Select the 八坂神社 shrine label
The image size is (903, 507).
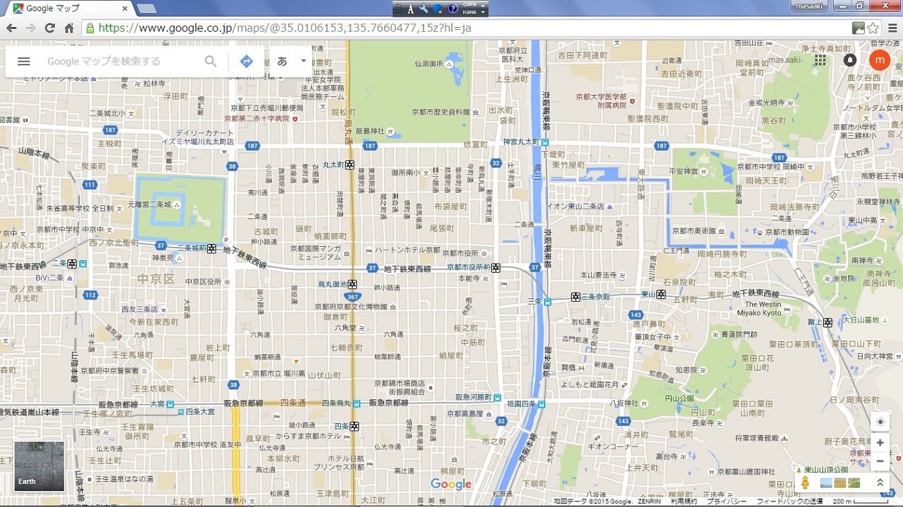[x=623, y=403]
